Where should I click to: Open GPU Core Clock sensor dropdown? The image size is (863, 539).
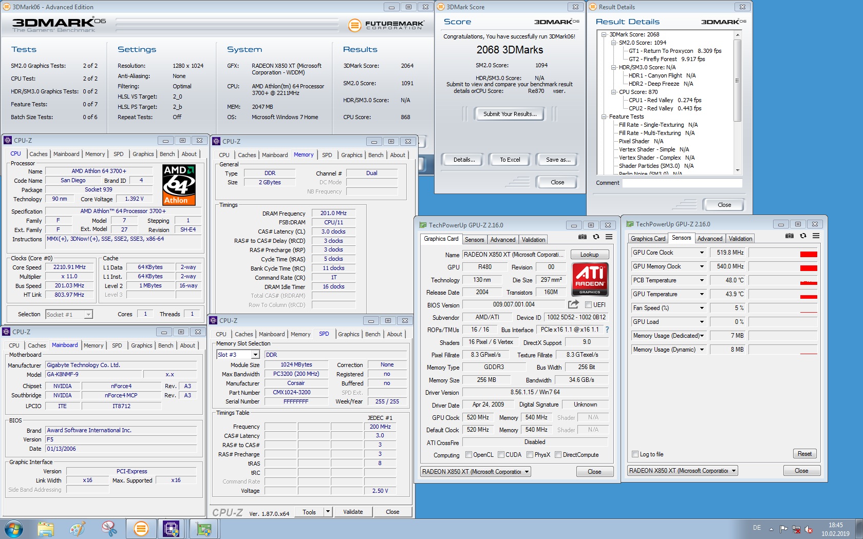[702, 253]
